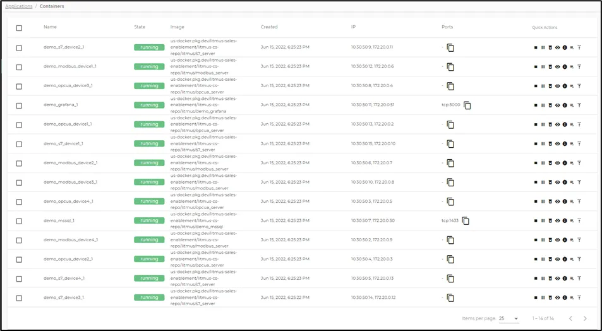Pause the demo_s7_device3_1 container
Image resolution: width=602 pixels, height=331 pixels.
coord(543,298)
